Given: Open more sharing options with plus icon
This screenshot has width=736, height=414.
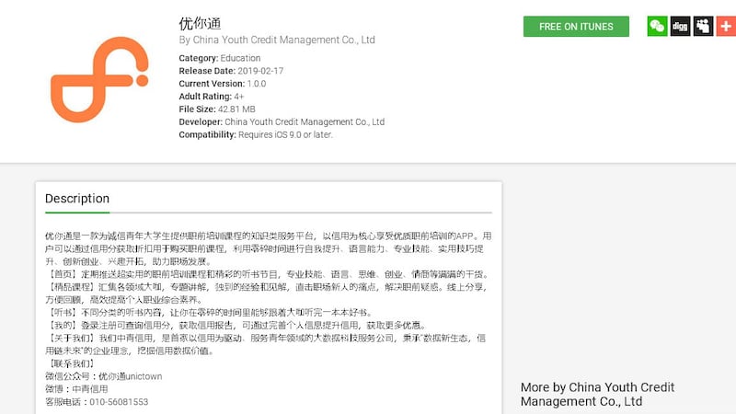Looking at the screenshot, I should [726, 27].
